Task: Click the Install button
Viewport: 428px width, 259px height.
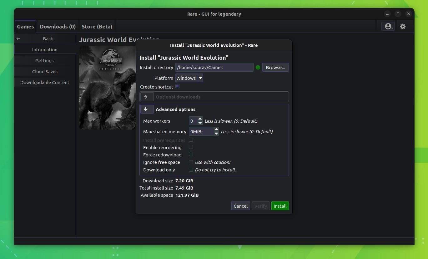Action: [280, 206]
